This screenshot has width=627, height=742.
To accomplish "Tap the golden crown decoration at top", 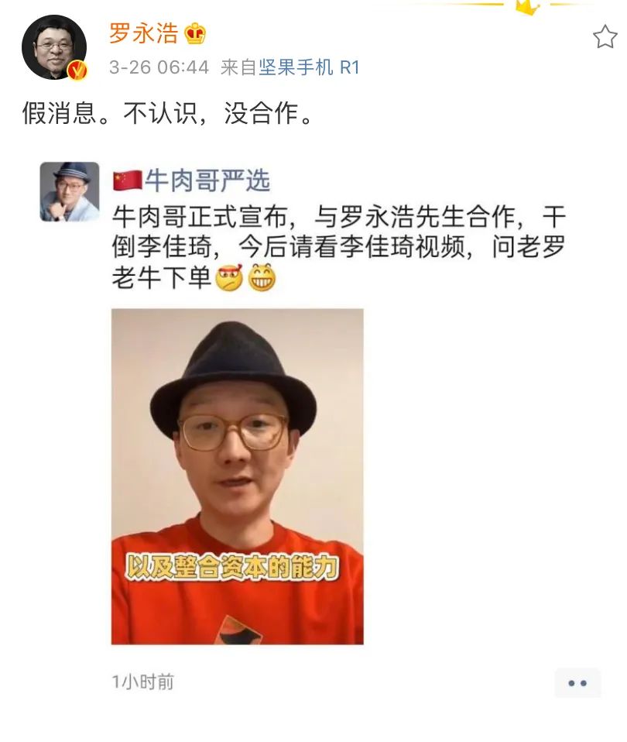I will tap(528, 7).
